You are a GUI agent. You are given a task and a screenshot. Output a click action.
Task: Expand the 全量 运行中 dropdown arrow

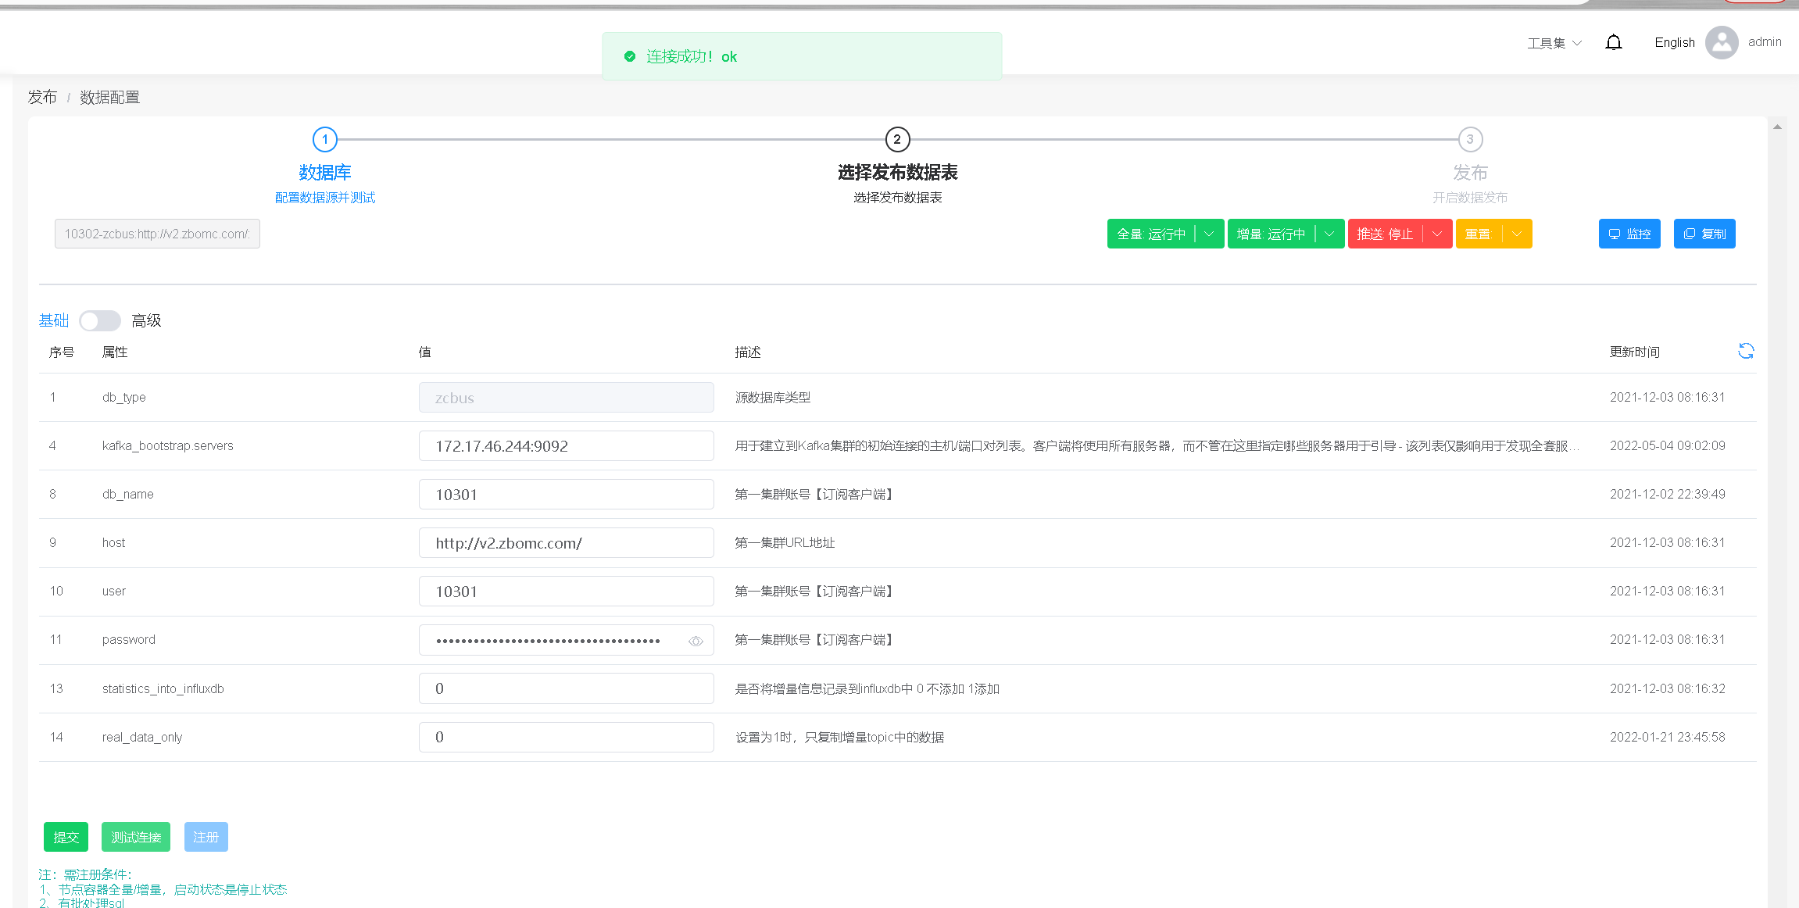[1209, 234]
